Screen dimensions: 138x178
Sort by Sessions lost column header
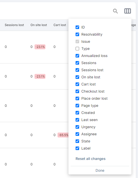point(14,25)
